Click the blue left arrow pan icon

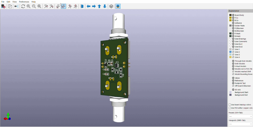(x=88, y=6)
